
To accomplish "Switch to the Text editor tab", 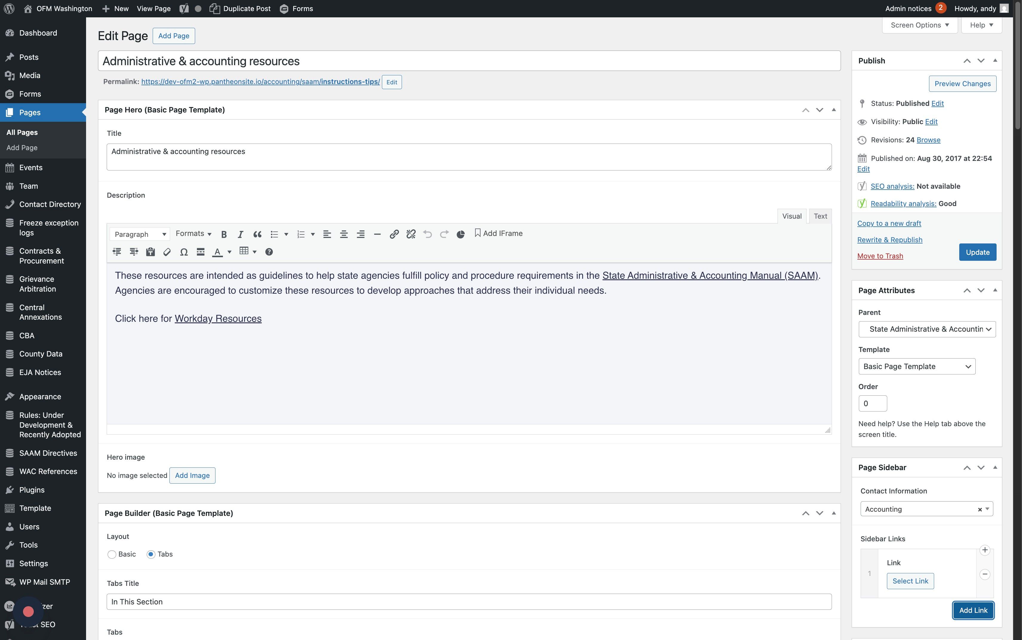I will click(820, 216).
